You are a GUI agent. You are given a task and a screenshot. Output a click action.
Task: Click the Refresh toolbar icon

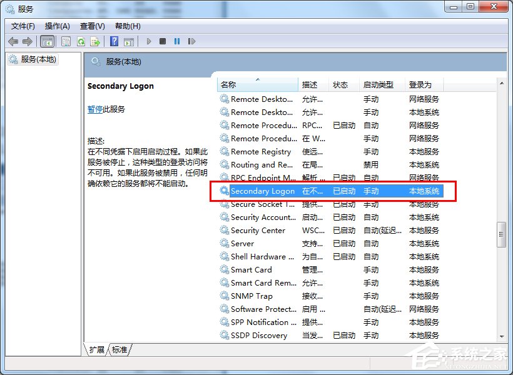click(x=81, y=41)
